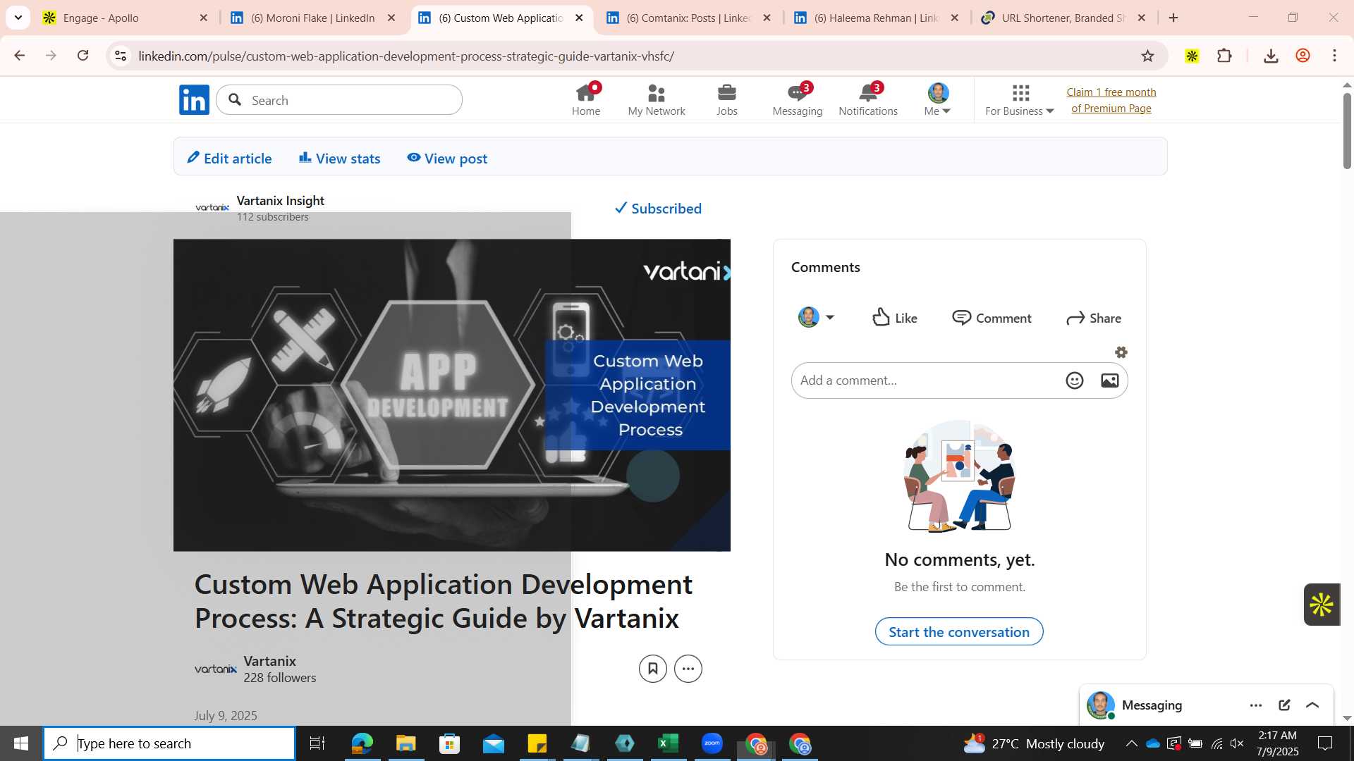Screen dimensions: 1354x761
Task: Expand the For Business menu
Action: (x=1020, y=100)
